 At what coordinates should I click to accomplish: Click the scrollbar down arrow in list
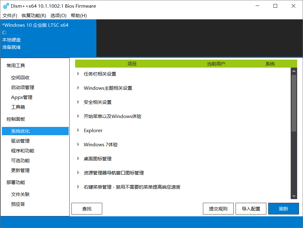click(294, 196)
